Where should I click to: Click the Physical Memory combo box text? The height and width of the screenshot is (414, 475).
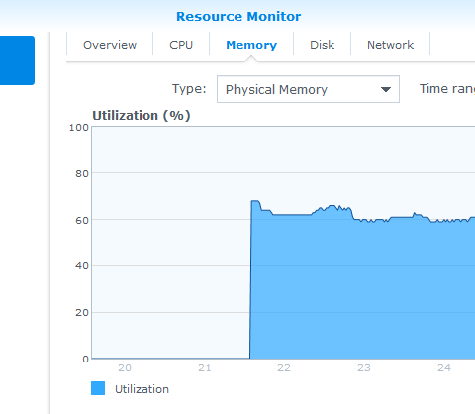(x=276, y=89)
